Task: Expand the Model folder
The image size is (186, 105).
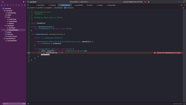Action: click(5, 15)
